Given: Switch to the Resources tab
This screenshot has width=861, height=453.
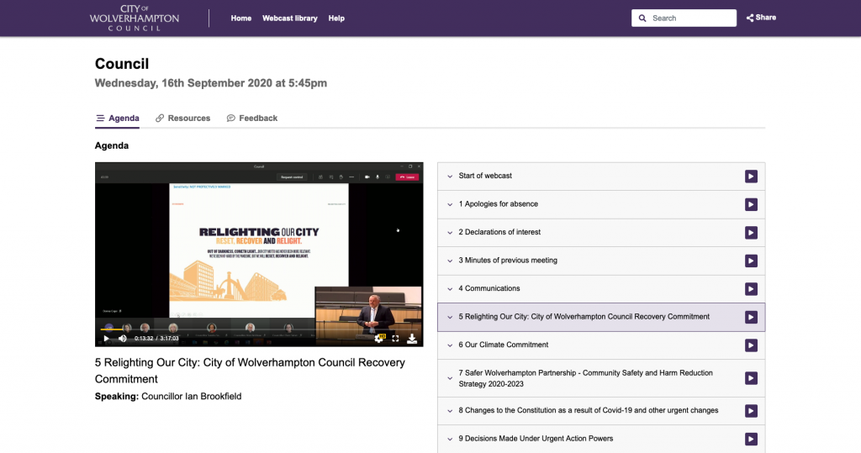Looking at the screenshot, I should pos(182,118).
